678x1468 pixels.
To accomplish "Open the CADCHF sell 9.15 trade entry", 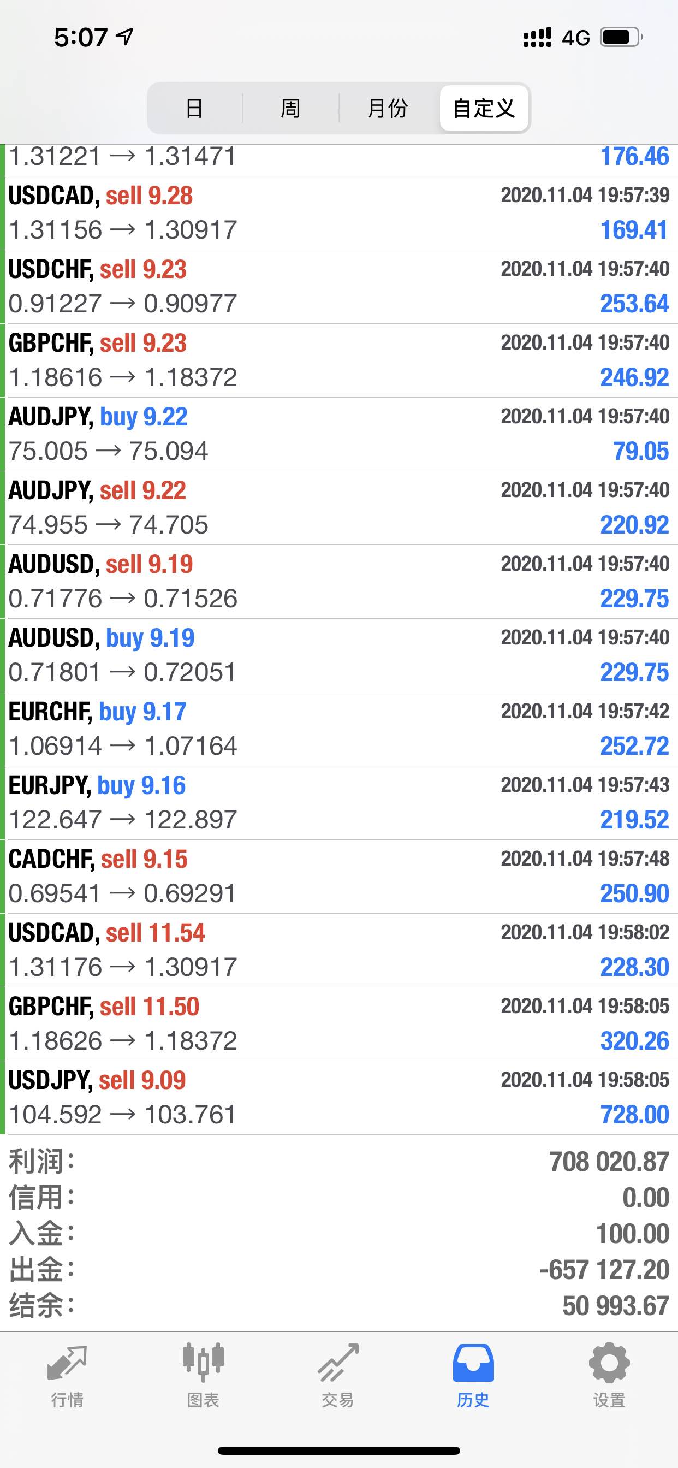I will coord(339,877).
